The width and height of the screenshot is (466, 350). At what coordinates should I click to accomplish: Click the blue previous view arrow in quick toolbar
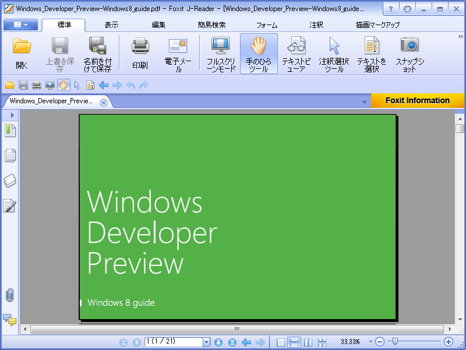(x=104, y=85)
